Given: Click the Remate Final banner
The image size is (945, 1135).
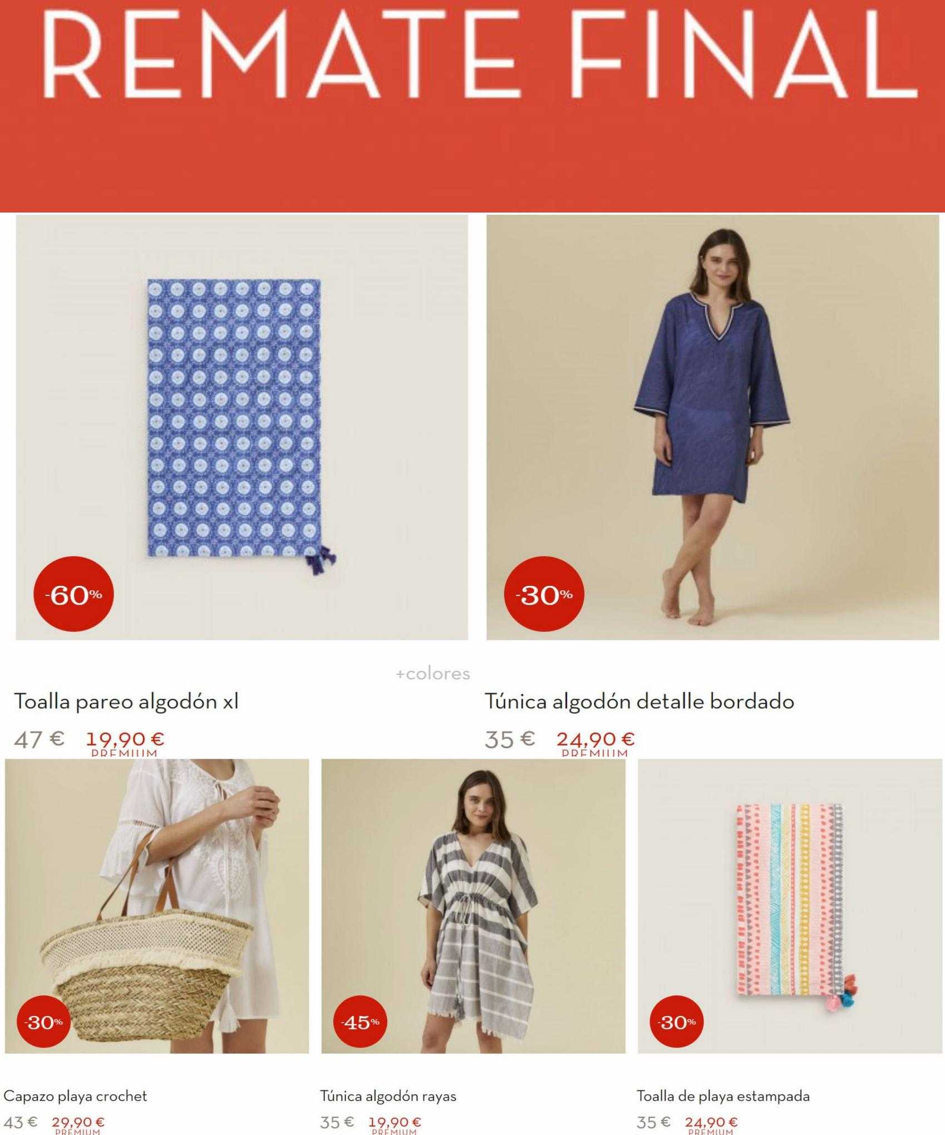Looking at the screenshot, I should point(472,106).
